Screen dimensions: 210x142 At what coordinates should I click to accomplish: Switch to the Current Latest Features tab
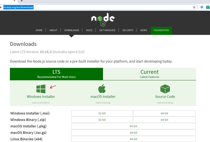coord(149,74)
